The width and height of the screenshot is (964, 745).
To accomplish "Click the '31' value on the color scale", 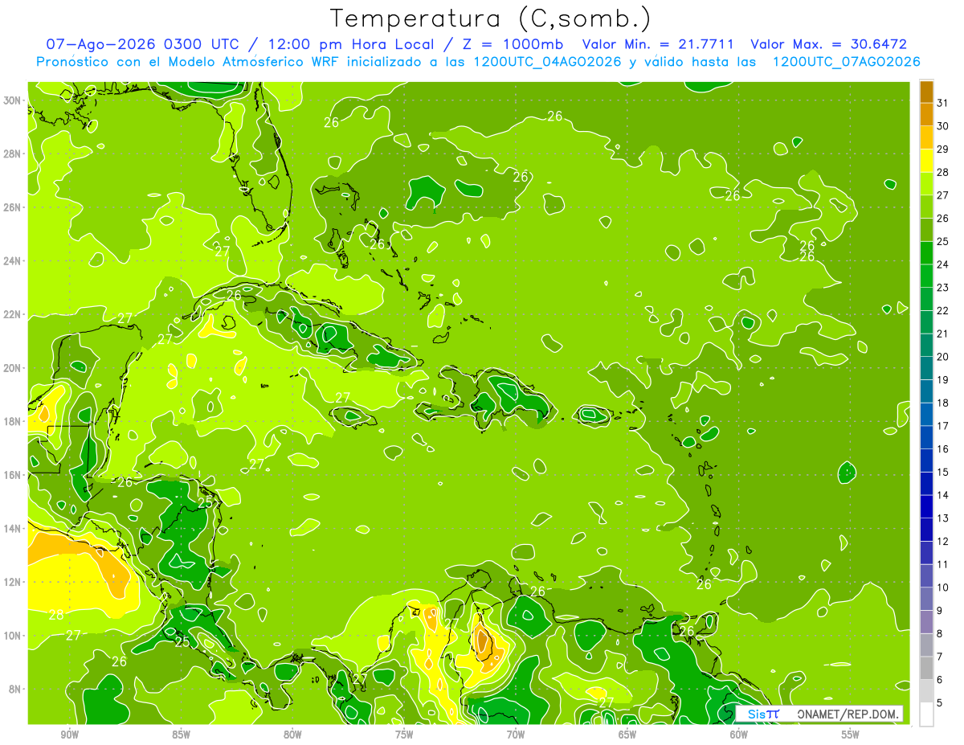I will (x=943, y=103).
